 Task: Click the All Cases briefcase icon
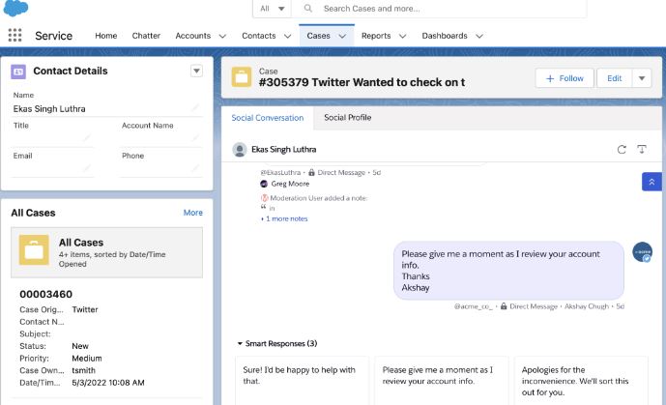click(34, 250)
